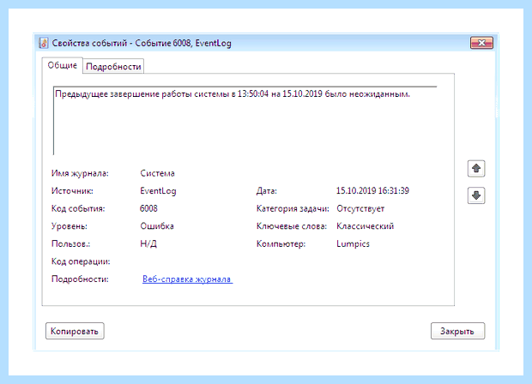Click the Подробности field label above Копировать

[x=80, y=279]
